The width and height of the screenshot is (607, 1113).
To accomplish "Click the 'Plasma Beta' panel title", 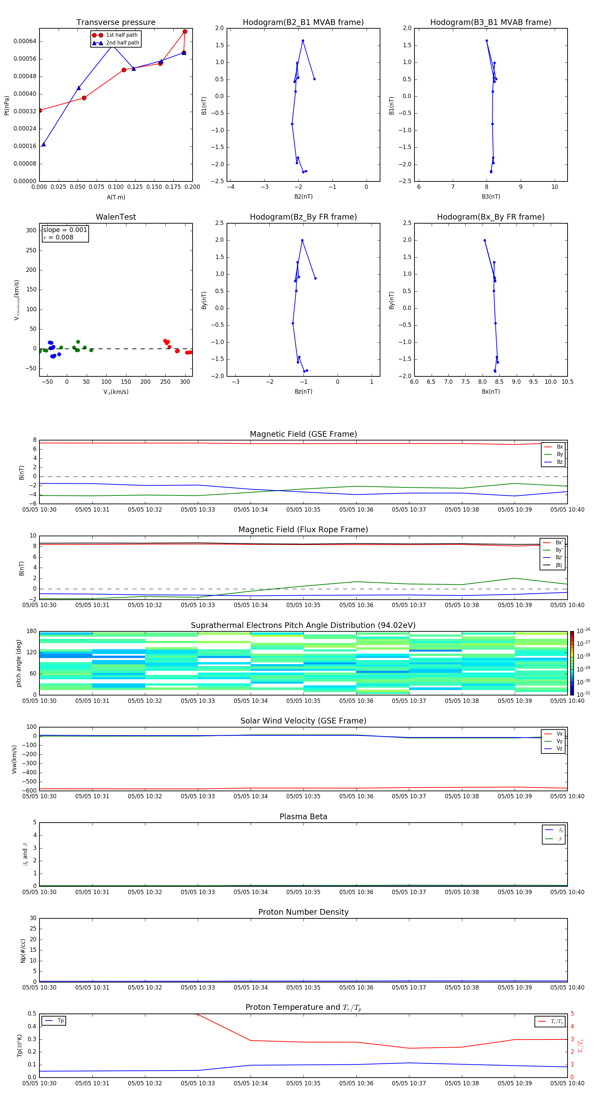I will click(303, 817).
